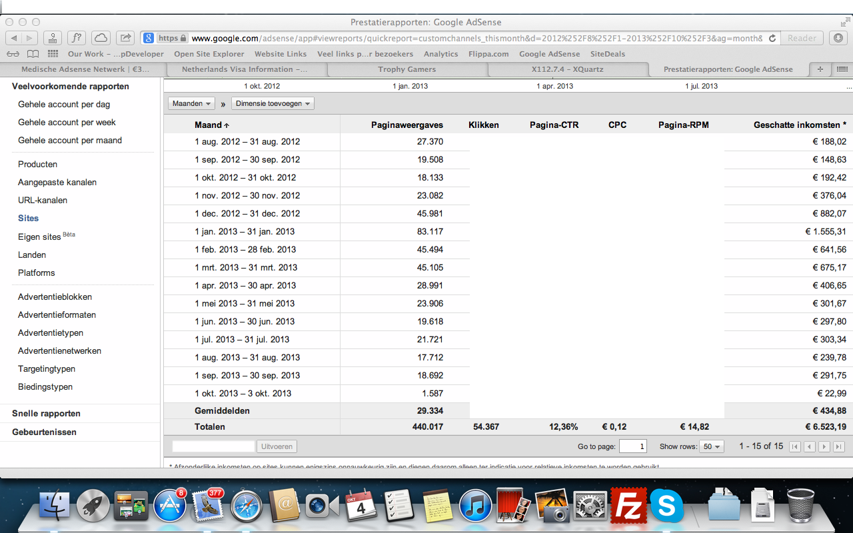Open the Downloads arrow icon in Safari
The width and height of the screenshot is (853, 533).
point(838,38)
